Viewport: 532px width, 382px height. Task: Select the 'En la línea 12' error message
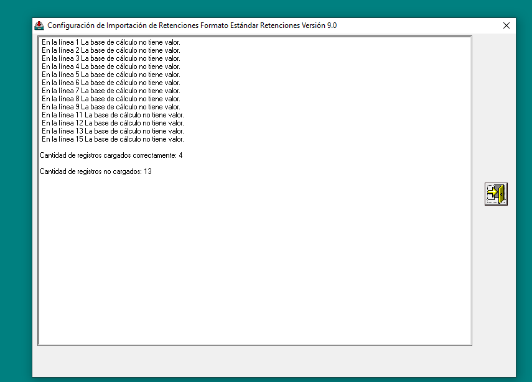[113, 123]
